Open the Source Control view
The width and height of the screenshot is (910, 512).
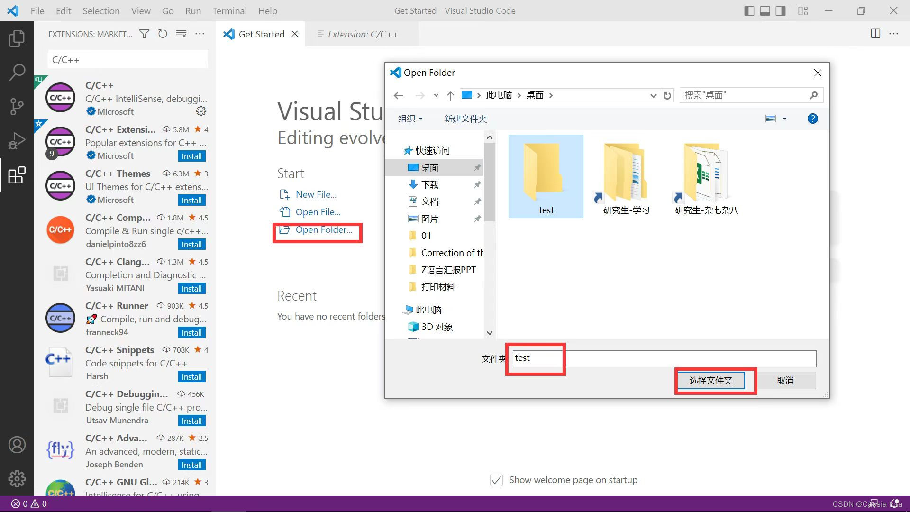[x=17, y=106]
